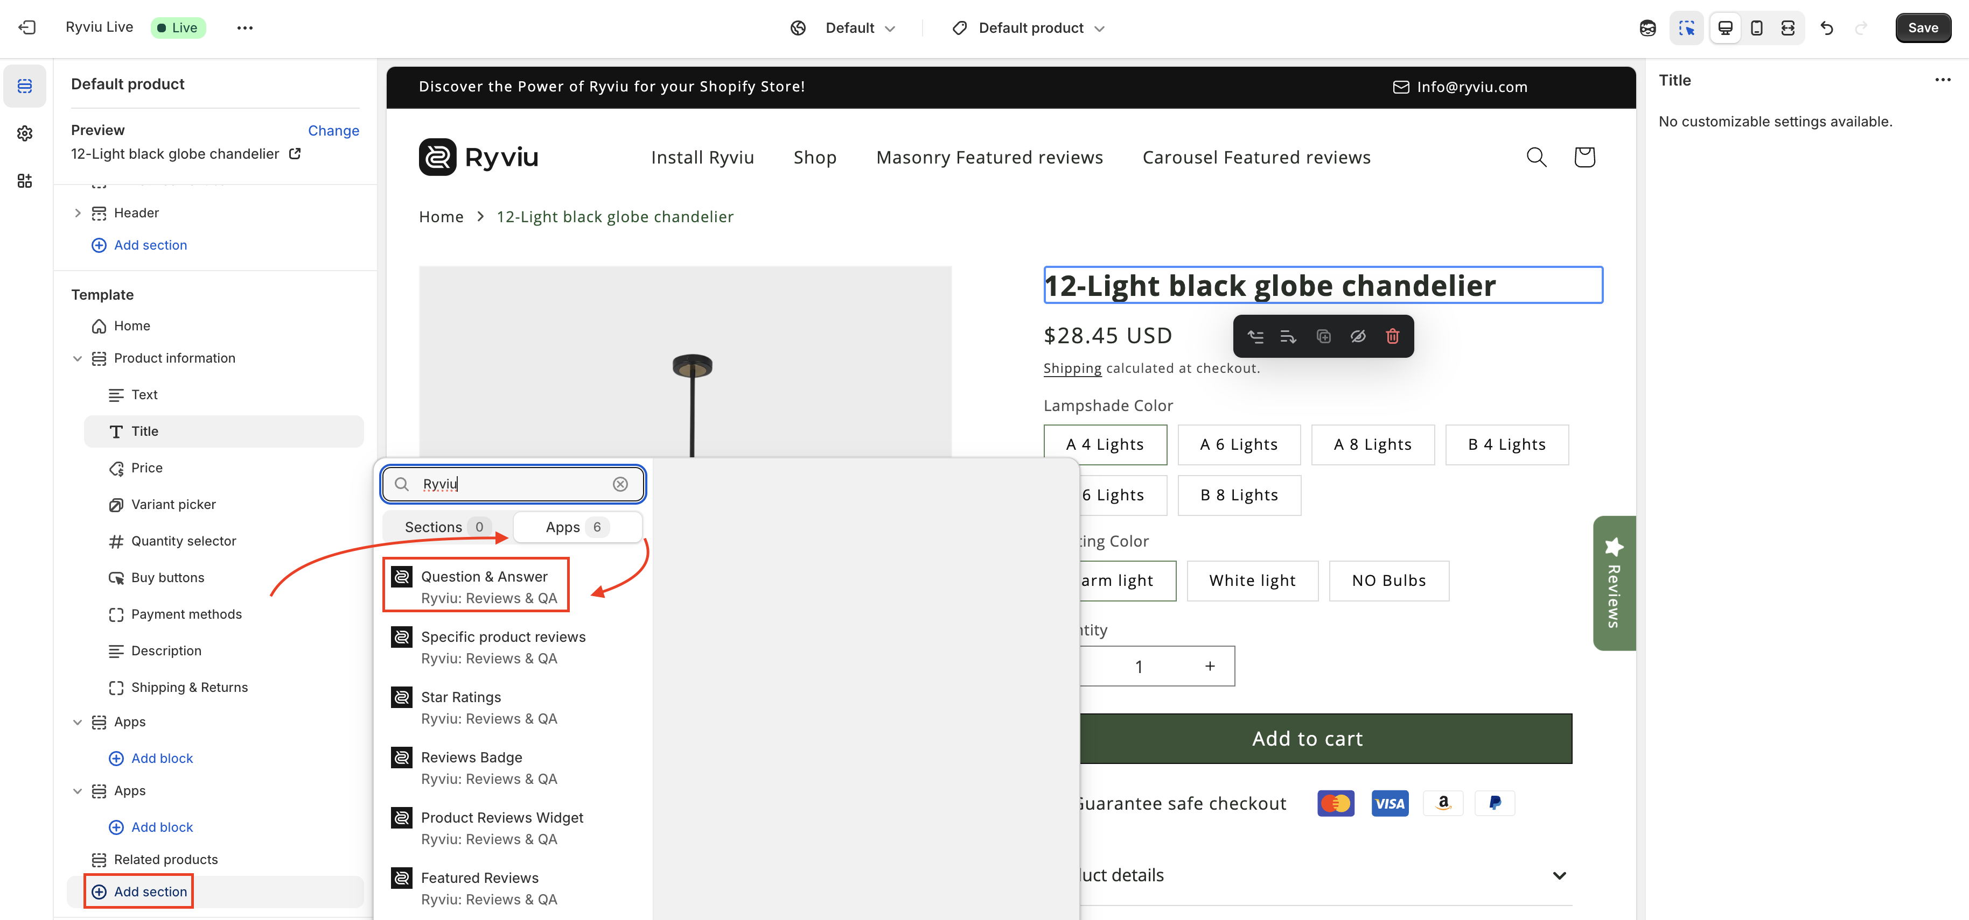Select the Mastercard payment icon
Screen dimensions: 1969x920
1335,803
